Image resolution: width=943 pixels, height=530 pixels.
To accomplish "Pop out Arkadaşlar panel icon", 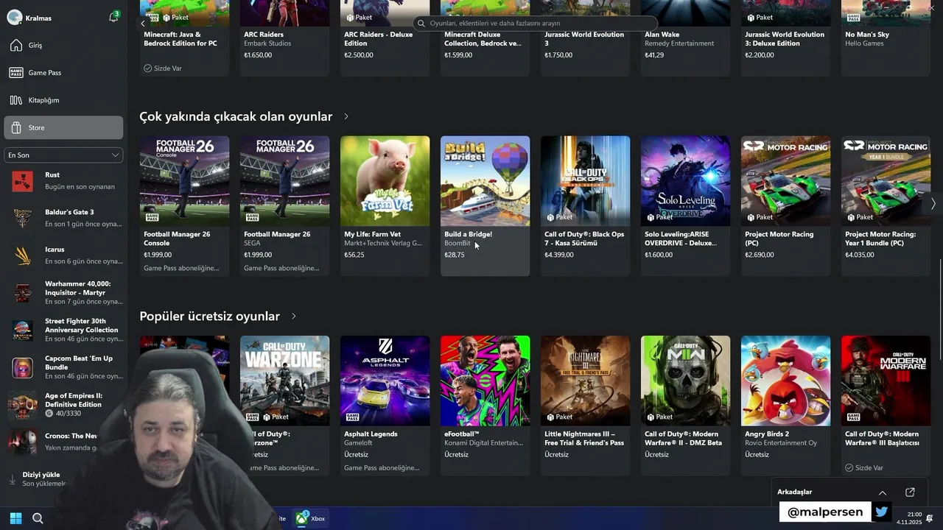I will [x=910, y=492].
